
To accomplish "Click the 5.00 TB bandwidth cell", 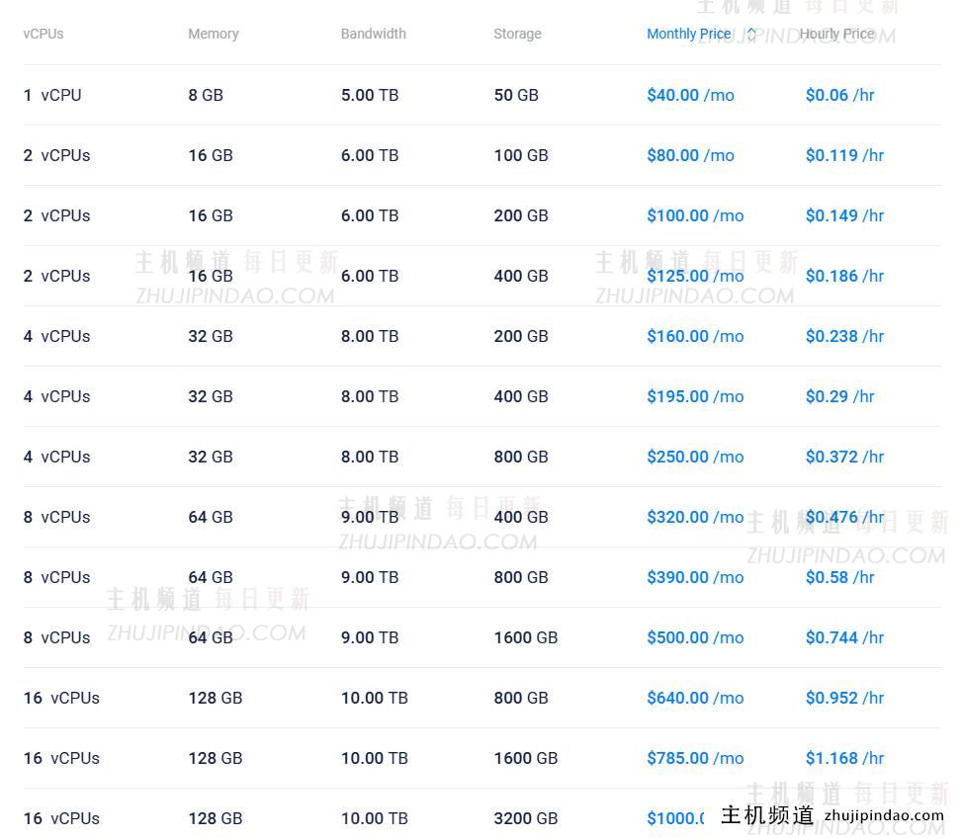I will point(370,95).
